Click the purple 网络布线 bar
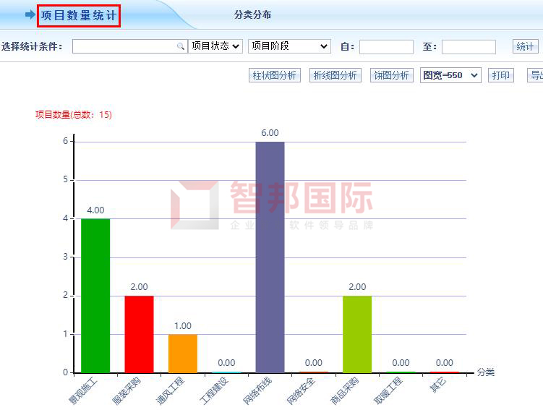543x410 pixels. [270, 257]
